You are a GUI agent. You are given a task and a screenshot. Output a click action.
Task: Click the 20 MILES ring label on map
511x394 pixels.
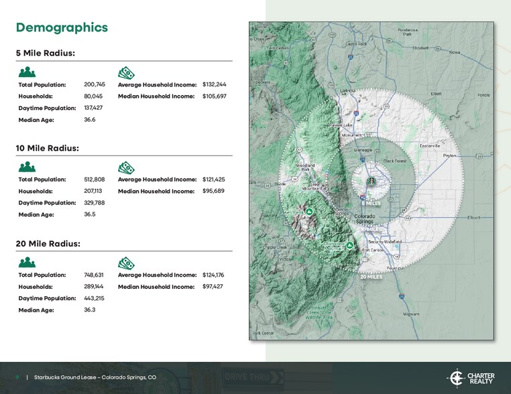click(371, 276)
